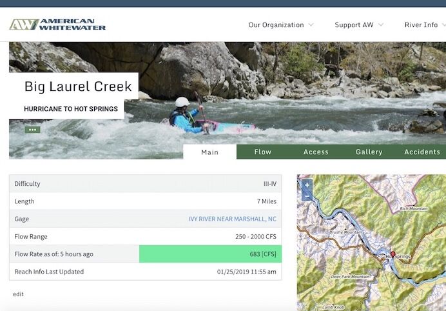Open the River Info menu
446x311 pixels.
coord(422,25)
